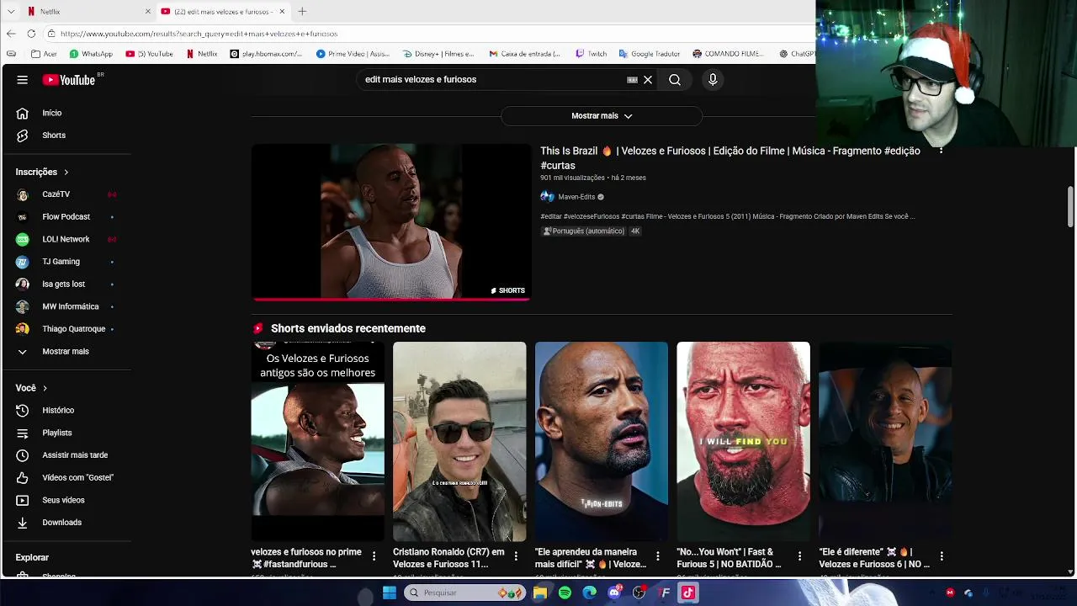Play the This Is Brazil video thumbnail
The width and height of the screenshot is (1077, 606).
[391, 222]
